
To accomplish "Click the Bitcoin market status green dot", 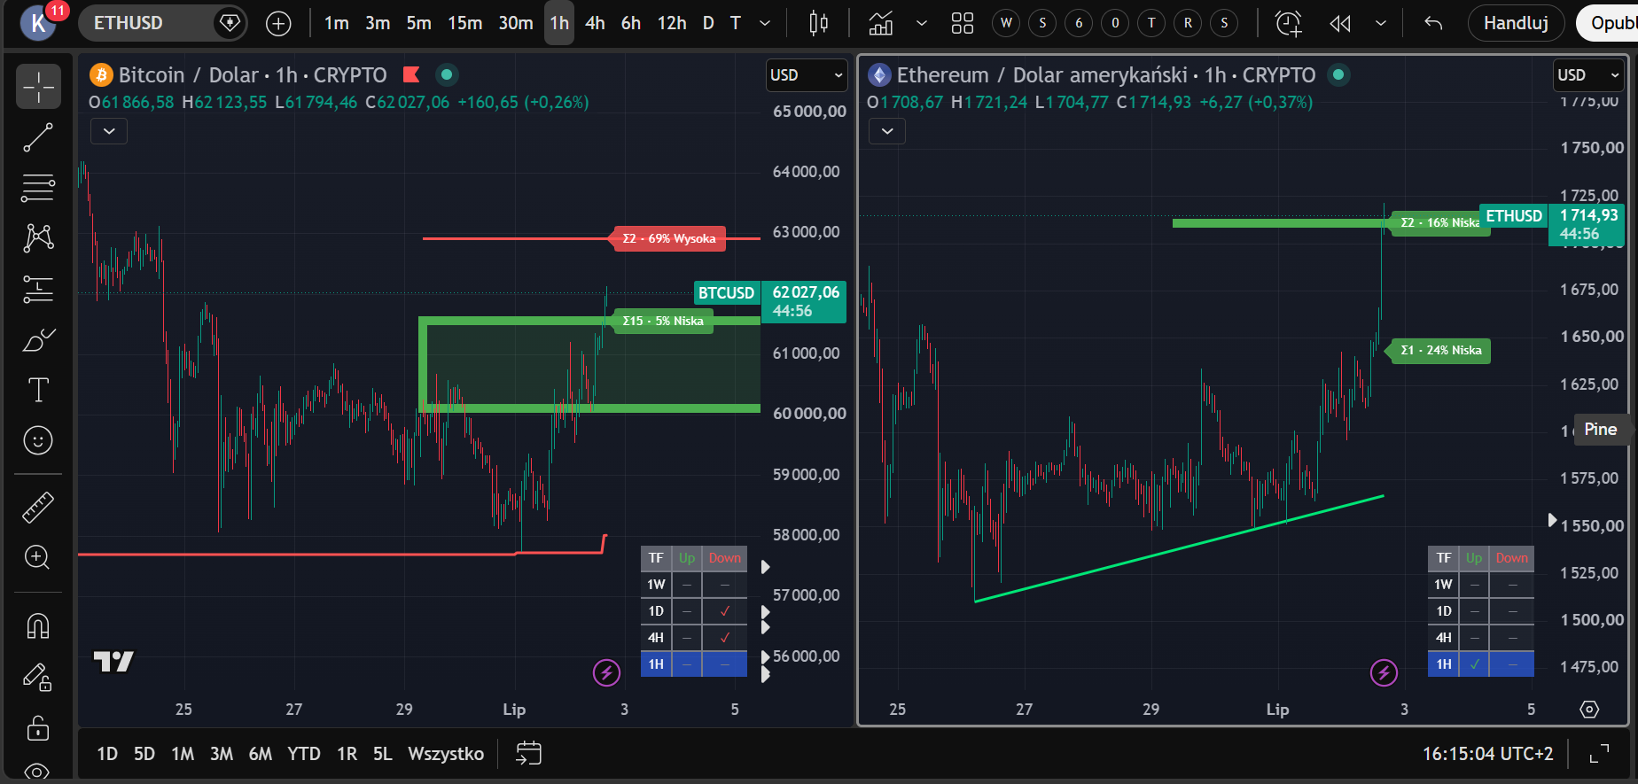I will pos(447,74).
